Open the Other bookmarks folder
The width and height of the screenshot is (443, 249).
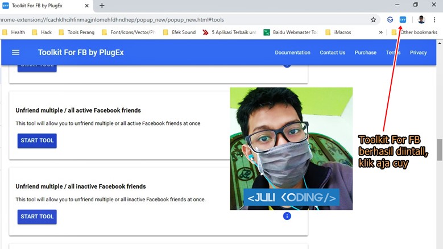pos(415,32)
